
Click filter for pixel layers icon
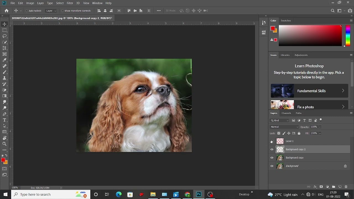click(x=293, y=121)
